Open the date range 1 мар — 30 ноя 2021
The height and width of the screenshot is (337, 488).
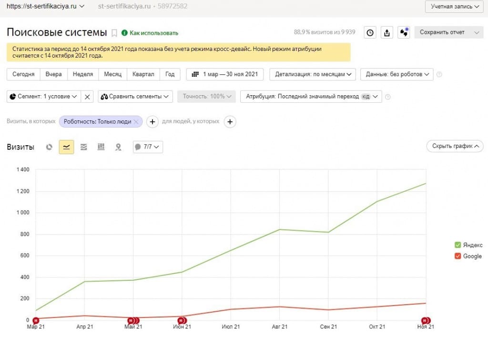click(225, 74)
